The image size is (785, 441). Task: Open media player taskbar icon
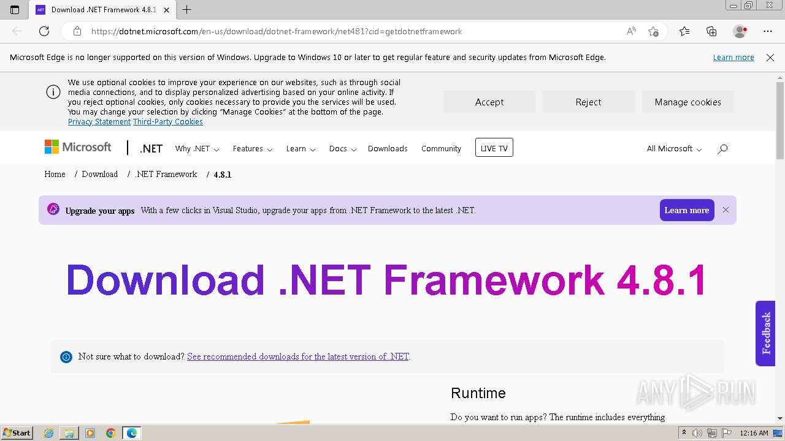tap(90, 433)
